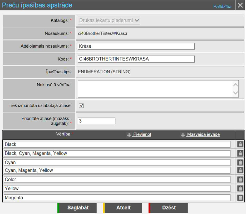Click the Attēlojamais nosaukums input field
The width and height of the screenshot is (246, 214).
[136, 46]
